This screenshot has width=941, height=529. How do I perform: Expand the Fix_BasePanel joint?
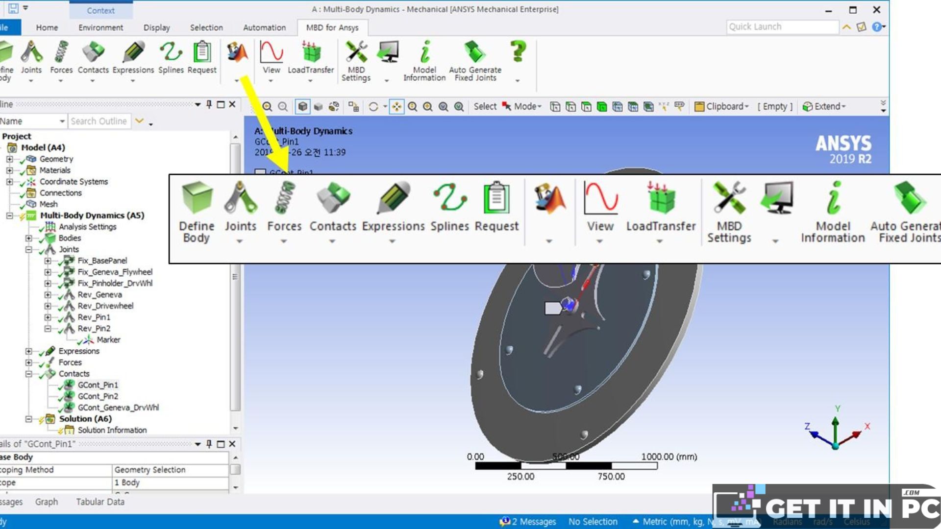(x=48, y=261)
